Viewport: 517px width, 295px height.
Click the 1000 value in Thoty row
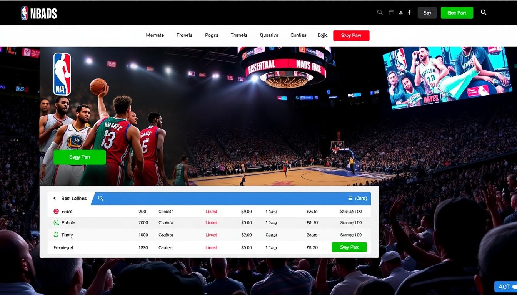pos(143,235)
